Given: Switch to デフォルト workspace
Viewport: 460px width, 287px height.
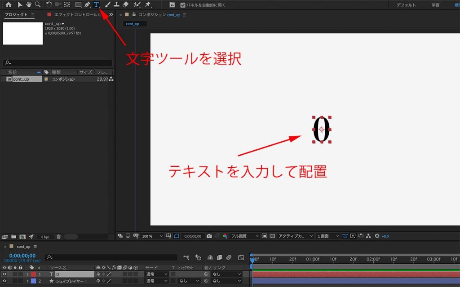Looking at the screenshot, I should [x=406, y=5].
